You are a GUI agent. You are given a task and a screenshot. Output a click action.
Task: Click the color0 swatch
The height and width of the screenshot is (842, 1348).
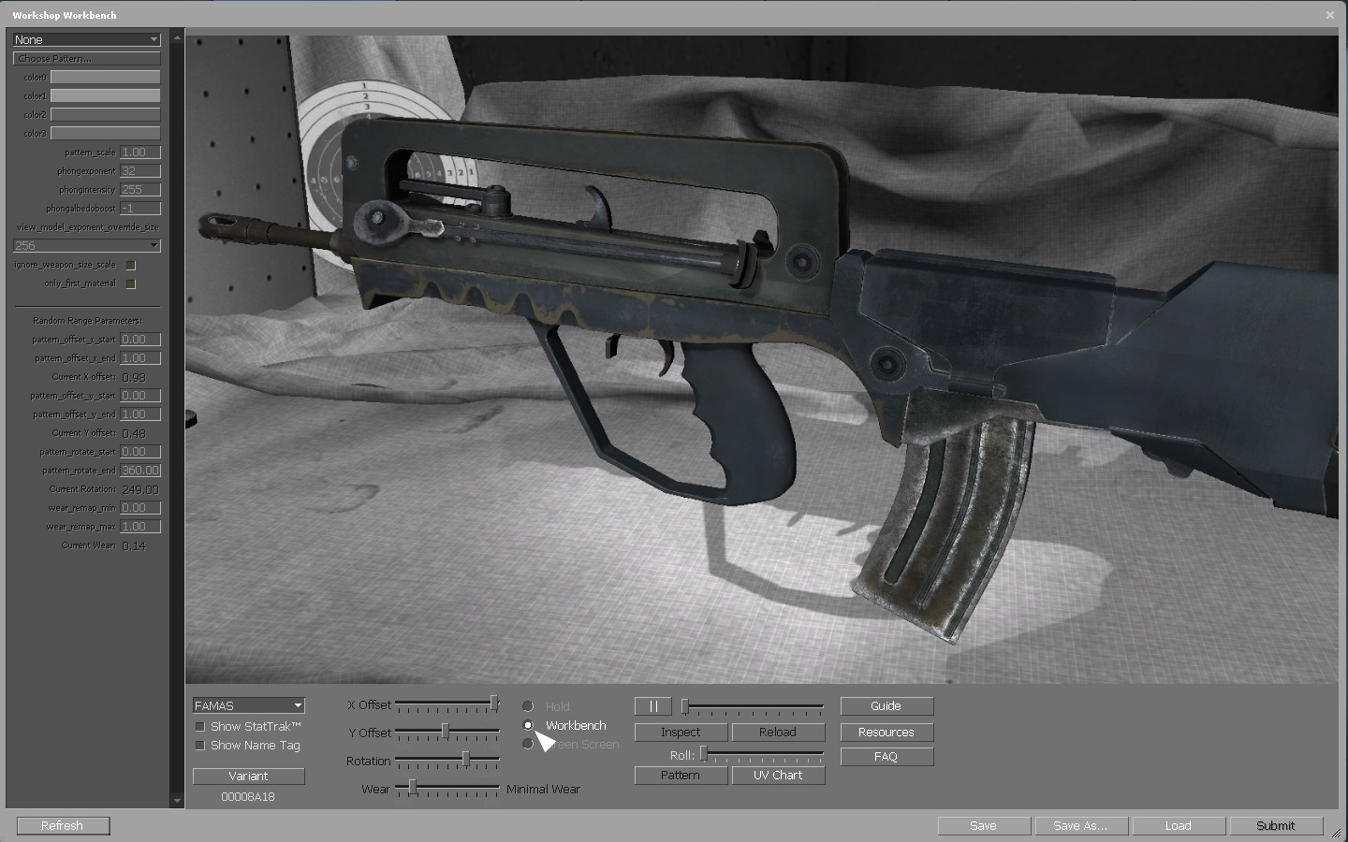click(105, 77)
